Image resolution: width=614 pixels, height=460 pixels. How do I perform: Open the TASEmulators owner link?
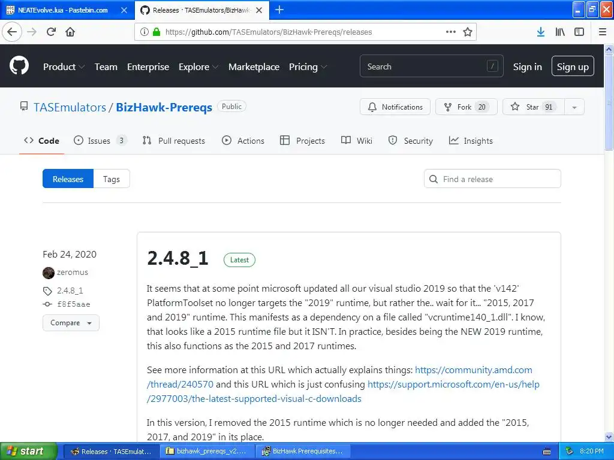coord(70,107)
